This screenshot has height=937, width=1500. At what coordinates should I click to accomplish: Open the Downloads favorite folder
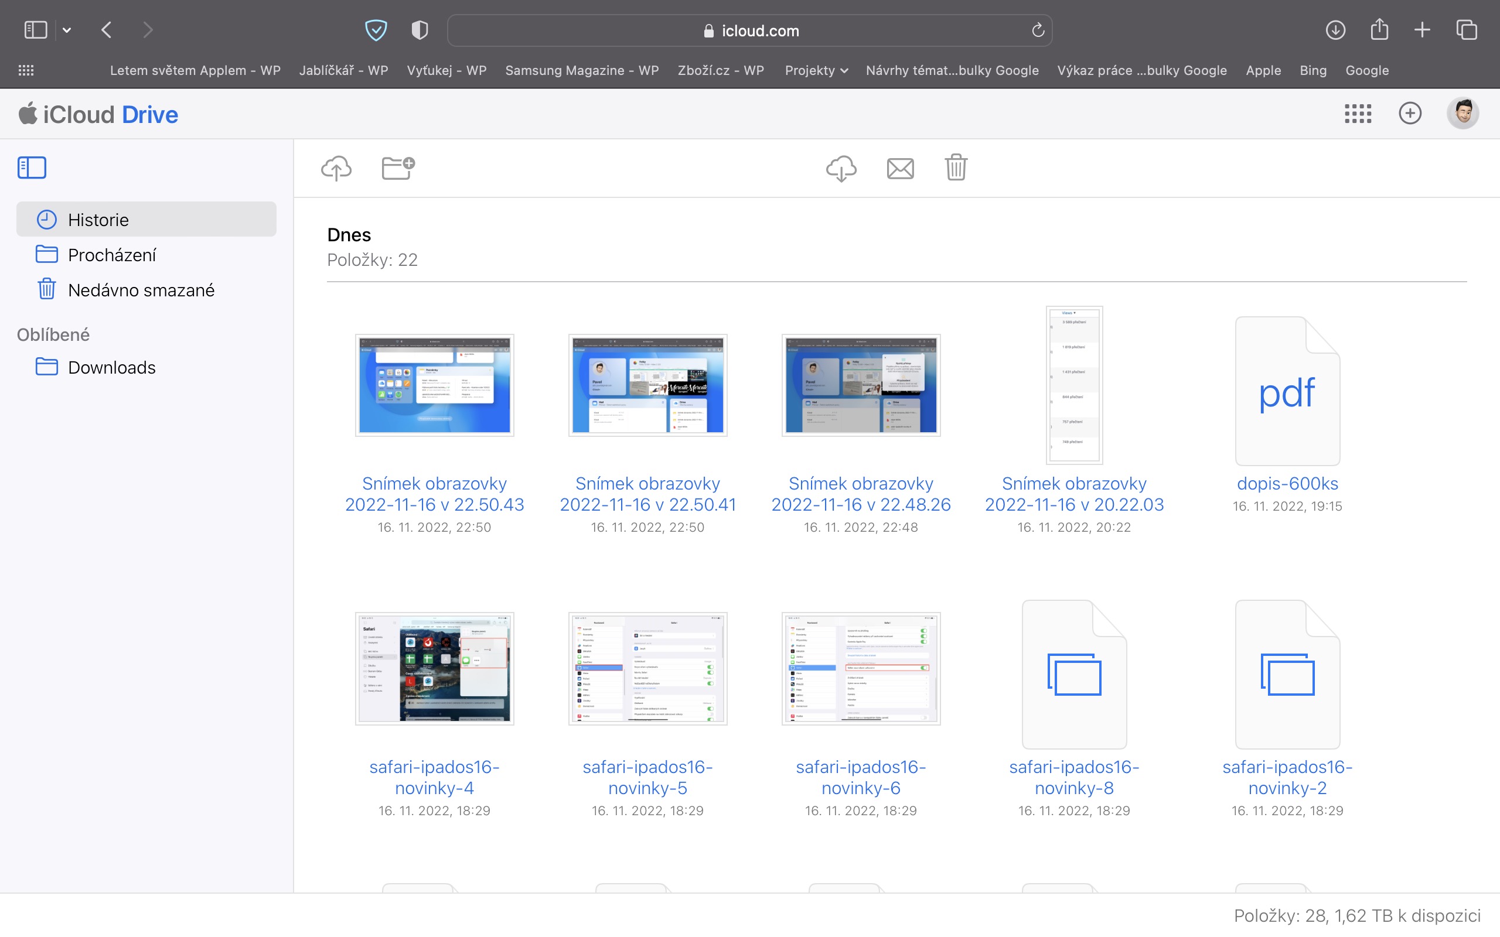[111, 368]
